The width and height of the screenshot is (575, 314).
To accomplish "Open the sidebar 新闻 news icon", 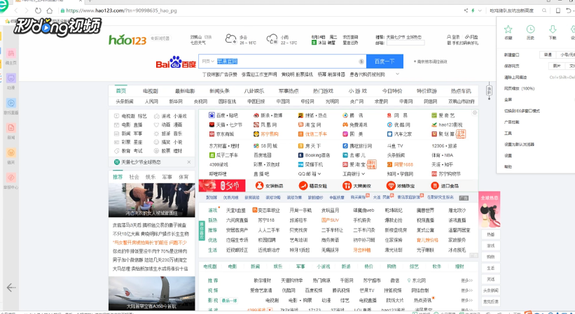I will point(11,128).
